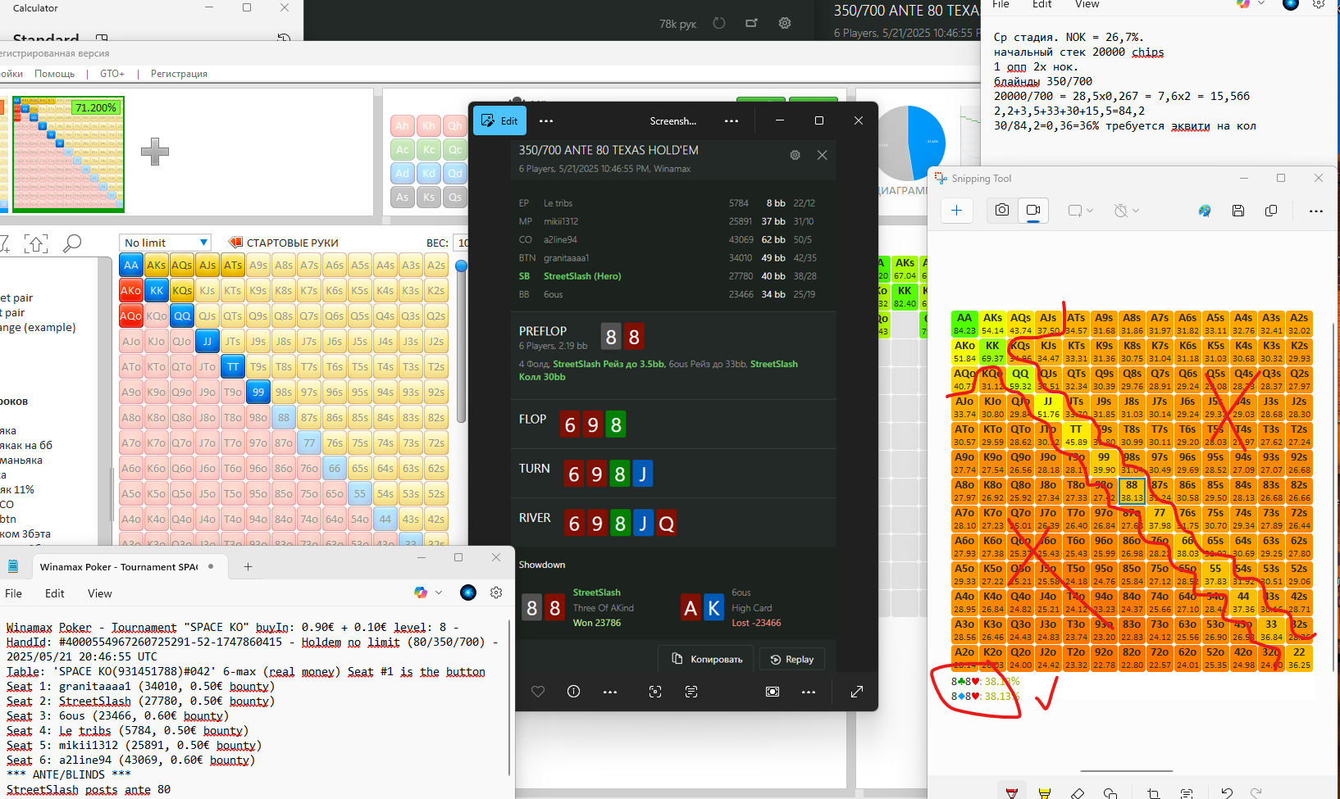Click the Calculator history icon
Image resolution: width=1340 pixels, height=799 pixels.
point(284,38)
